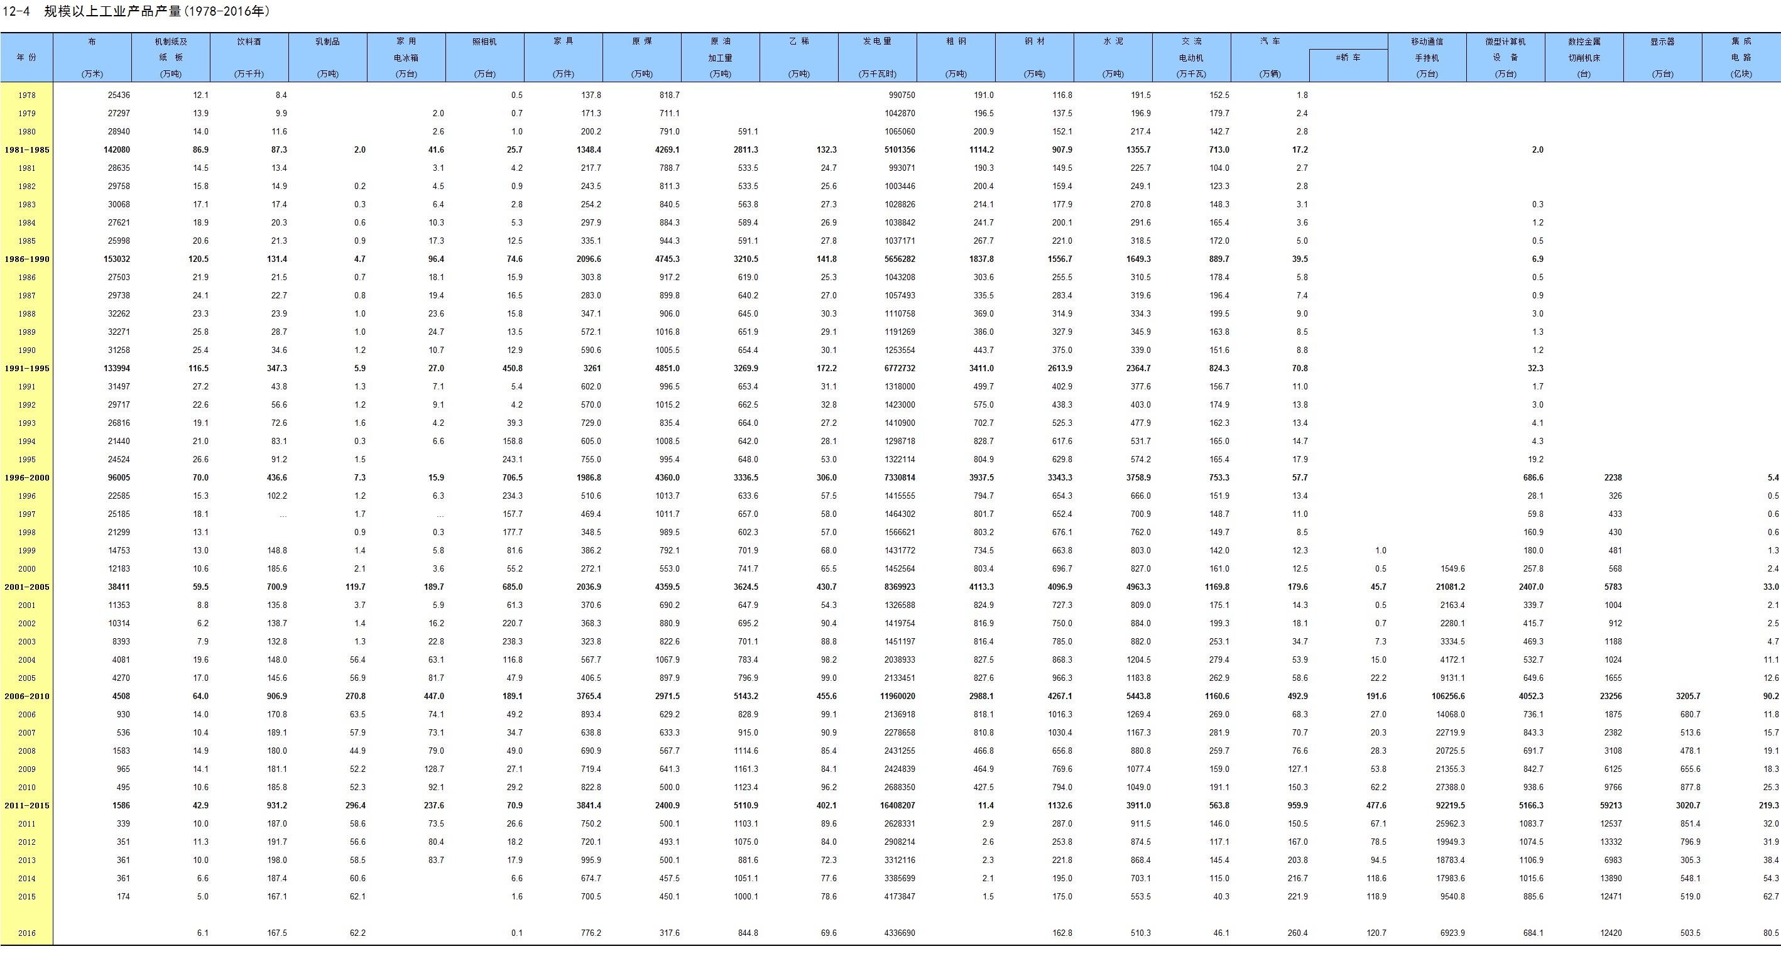Select the '乳制品' column header
1781x966 pixels.
(x=328, y=57)
